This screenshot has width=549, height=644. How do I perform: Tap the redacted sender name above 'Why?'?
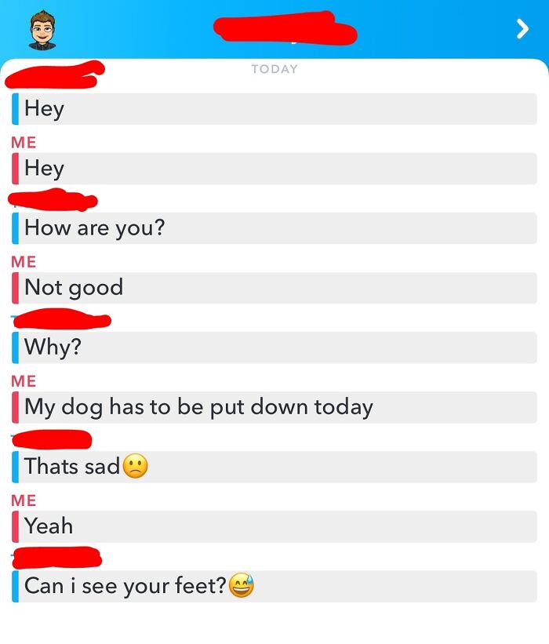tap(62, 319)
